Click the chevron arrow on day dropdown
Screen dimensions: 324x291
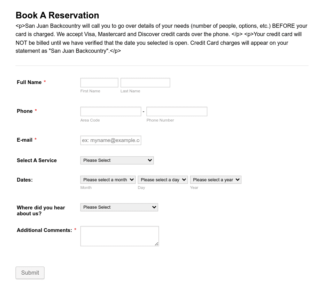[x=184, y=180]
